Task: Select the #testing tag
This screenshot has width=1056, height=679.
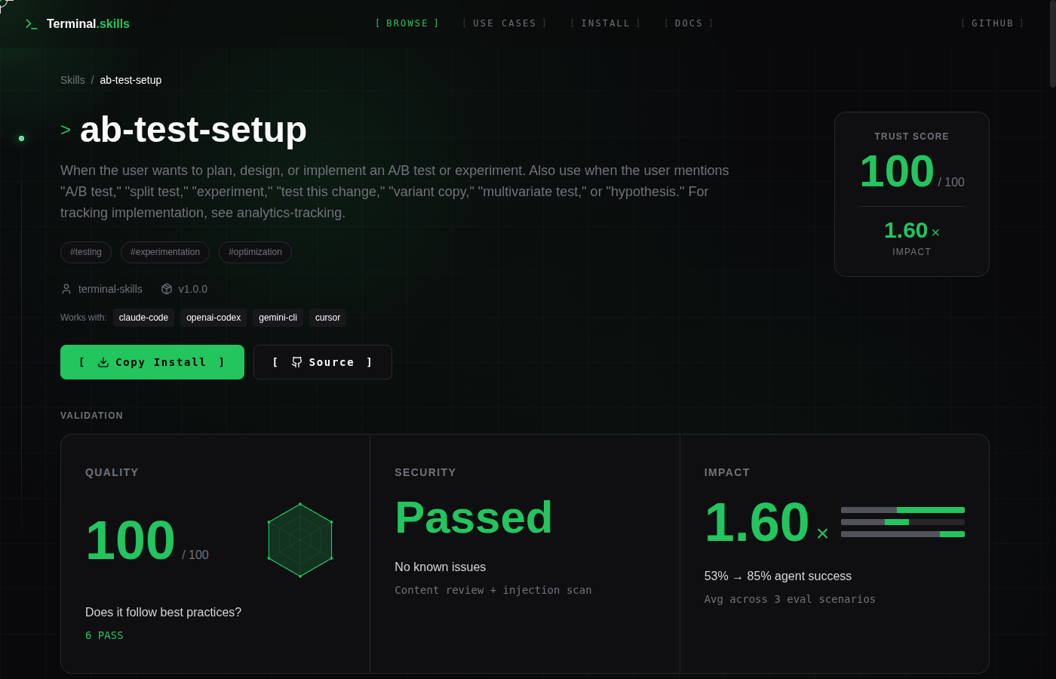Action: click(86, 252)
